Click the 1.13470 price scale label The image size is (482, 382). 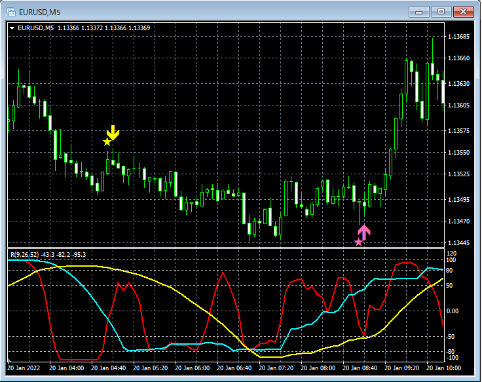458,221
